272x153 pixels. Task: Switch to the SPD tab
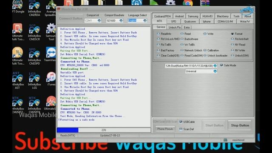point(173,22)
